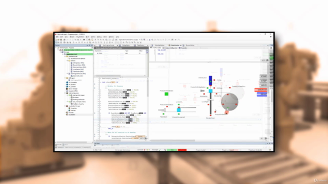Viewport: 328px width, 184px height.
Task: Collapse the Stations folder in the tree
Action: [x=67, y=61]
